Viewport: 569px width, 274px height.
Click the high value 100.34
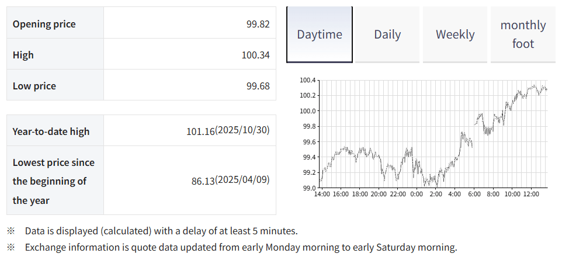255,55
